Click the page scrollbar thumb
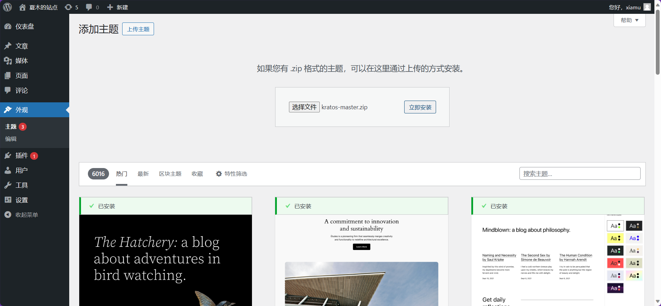 click(x=658, y=41)
